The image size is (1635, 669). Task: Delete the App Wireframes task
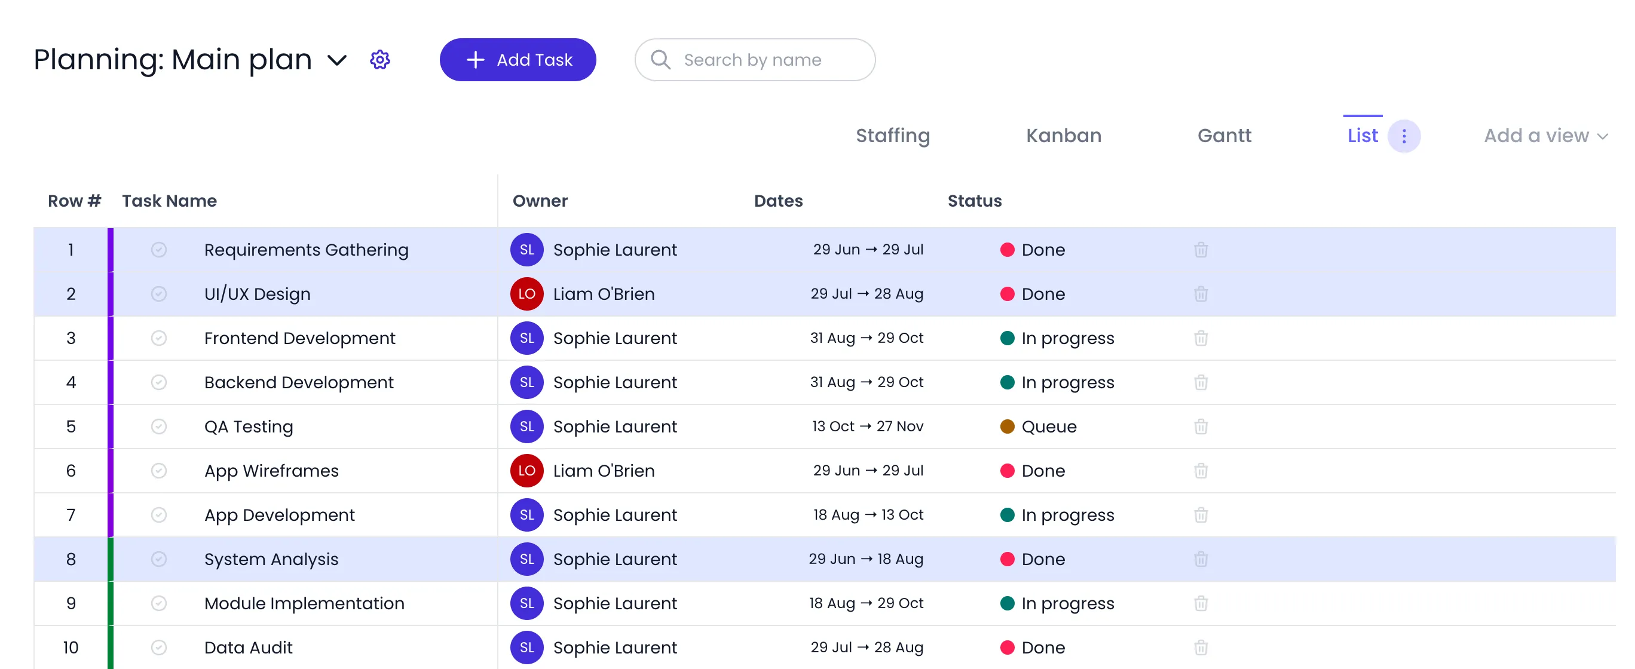[1200, 471]
